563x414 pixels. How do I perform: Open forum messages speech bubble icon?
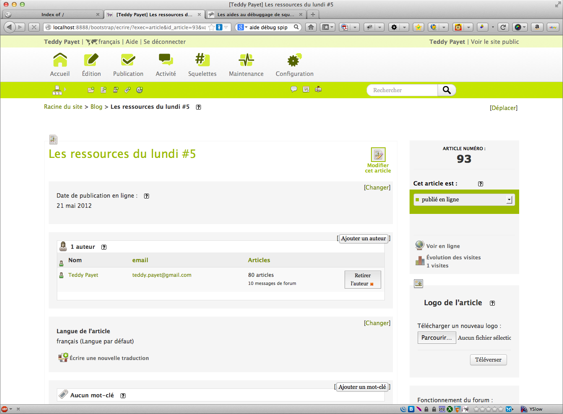(x=294, y=89)
